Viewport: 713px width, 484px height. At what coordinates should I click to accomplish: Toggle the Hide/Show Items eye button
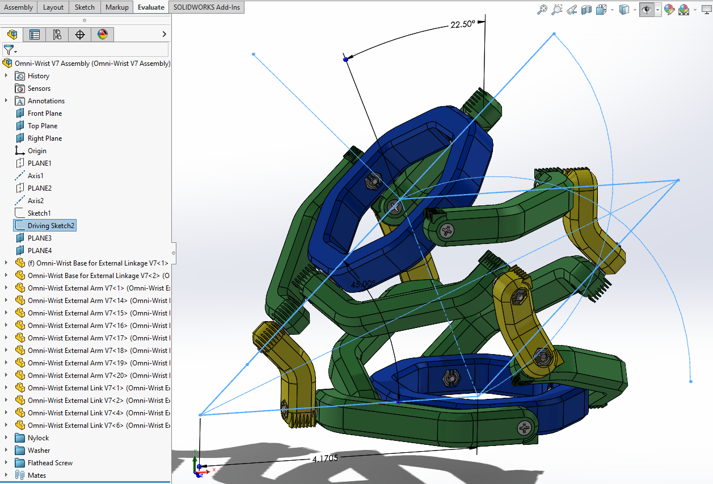pyautogui.click(x=646, y=9)
